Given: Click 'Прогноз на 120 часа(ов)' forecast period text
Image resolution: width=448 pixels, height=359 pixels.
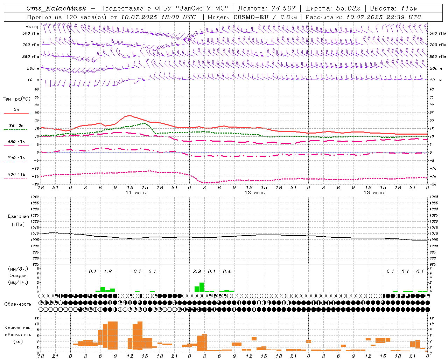Looking at the screenshot, I should [x=67, y=17].
